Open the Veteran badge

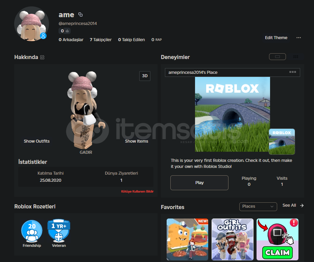tap(59, 233)
